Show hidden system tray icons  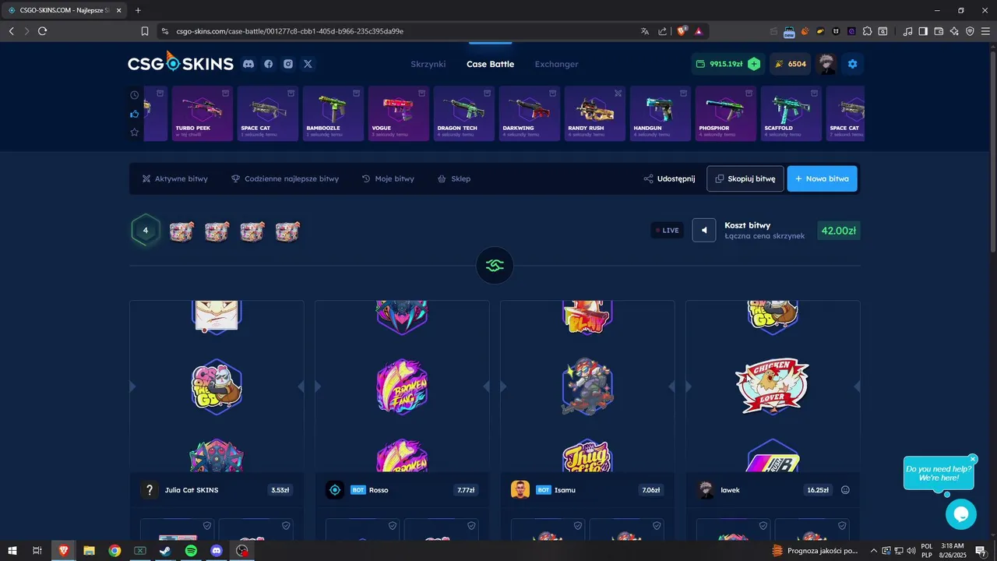click(x=874, y=550)
